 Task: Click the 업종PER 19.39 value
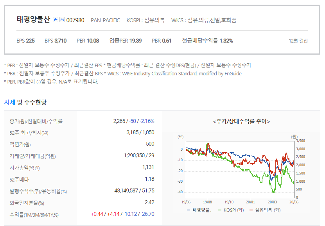pyautogui.click(x=126, y=41)
